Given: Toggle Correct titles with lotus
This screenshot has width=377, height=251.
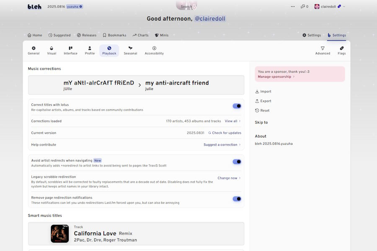Looking at the screenshot, I should [x=237, y=106].
